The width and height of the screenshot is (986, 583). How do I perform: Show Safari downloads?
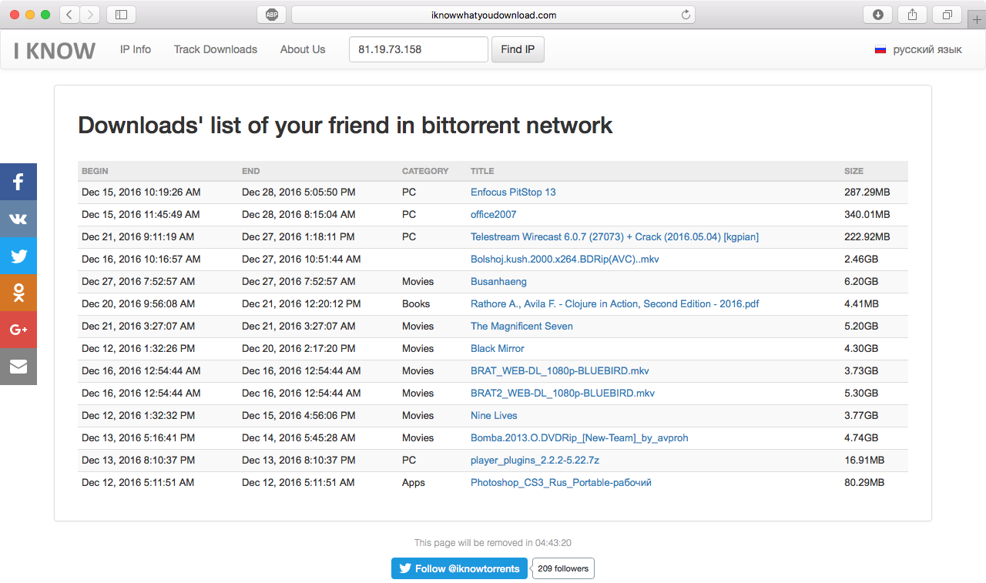878,15
